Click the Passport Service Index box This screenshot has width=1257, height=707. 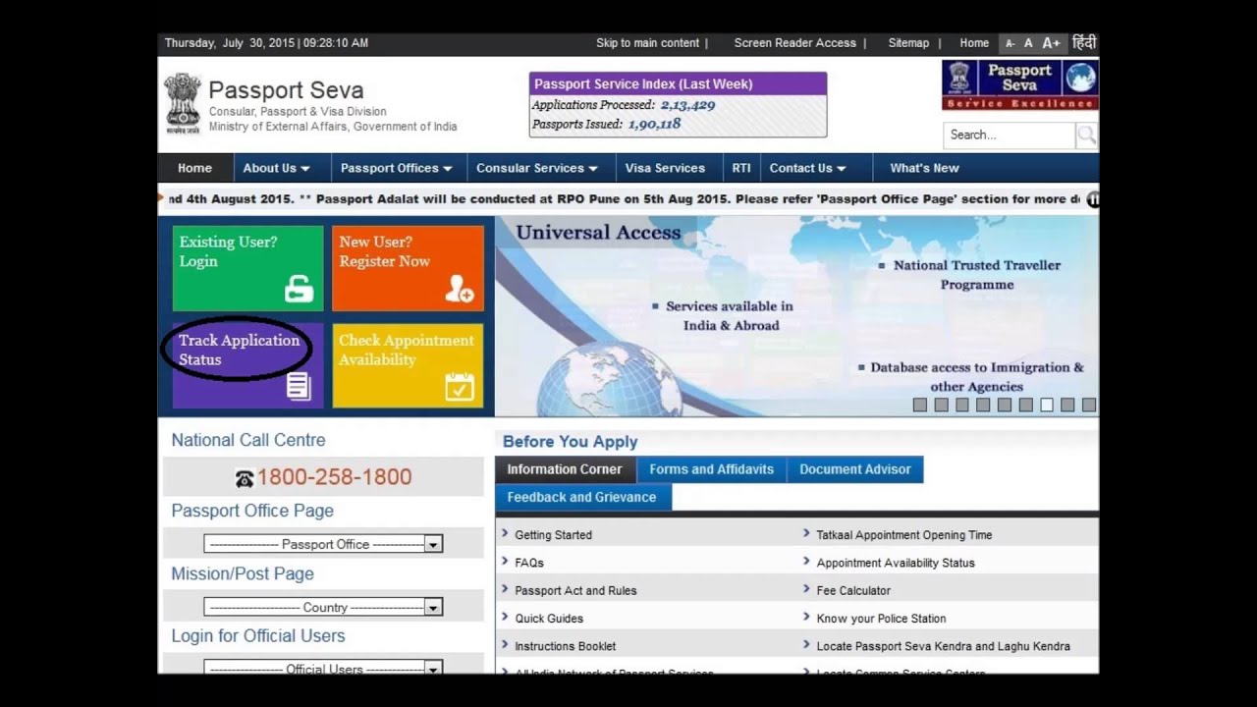coord(678,104)
